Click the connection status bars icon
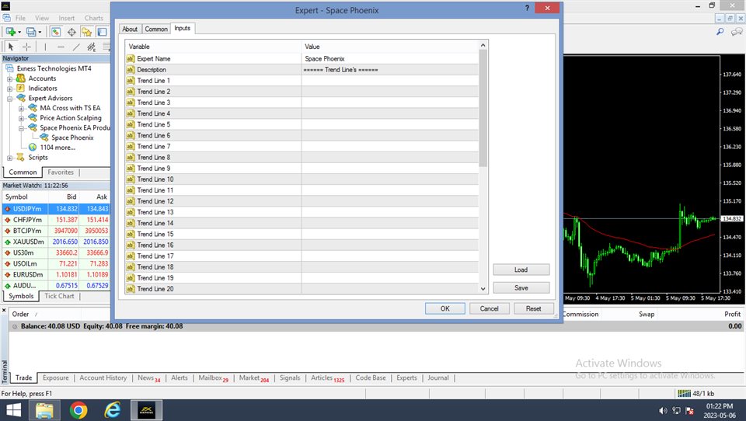This screenshot has height=421, width=746. coord(684,393)
